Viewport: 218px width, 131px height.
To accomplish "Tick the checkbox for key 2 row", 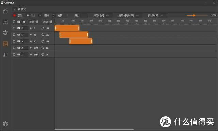I will [x=14, y=48].
